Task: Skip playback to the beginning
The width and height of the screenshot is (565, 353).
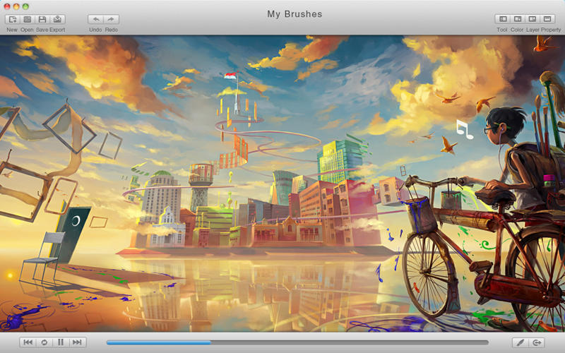Action: tap(28, 342)
